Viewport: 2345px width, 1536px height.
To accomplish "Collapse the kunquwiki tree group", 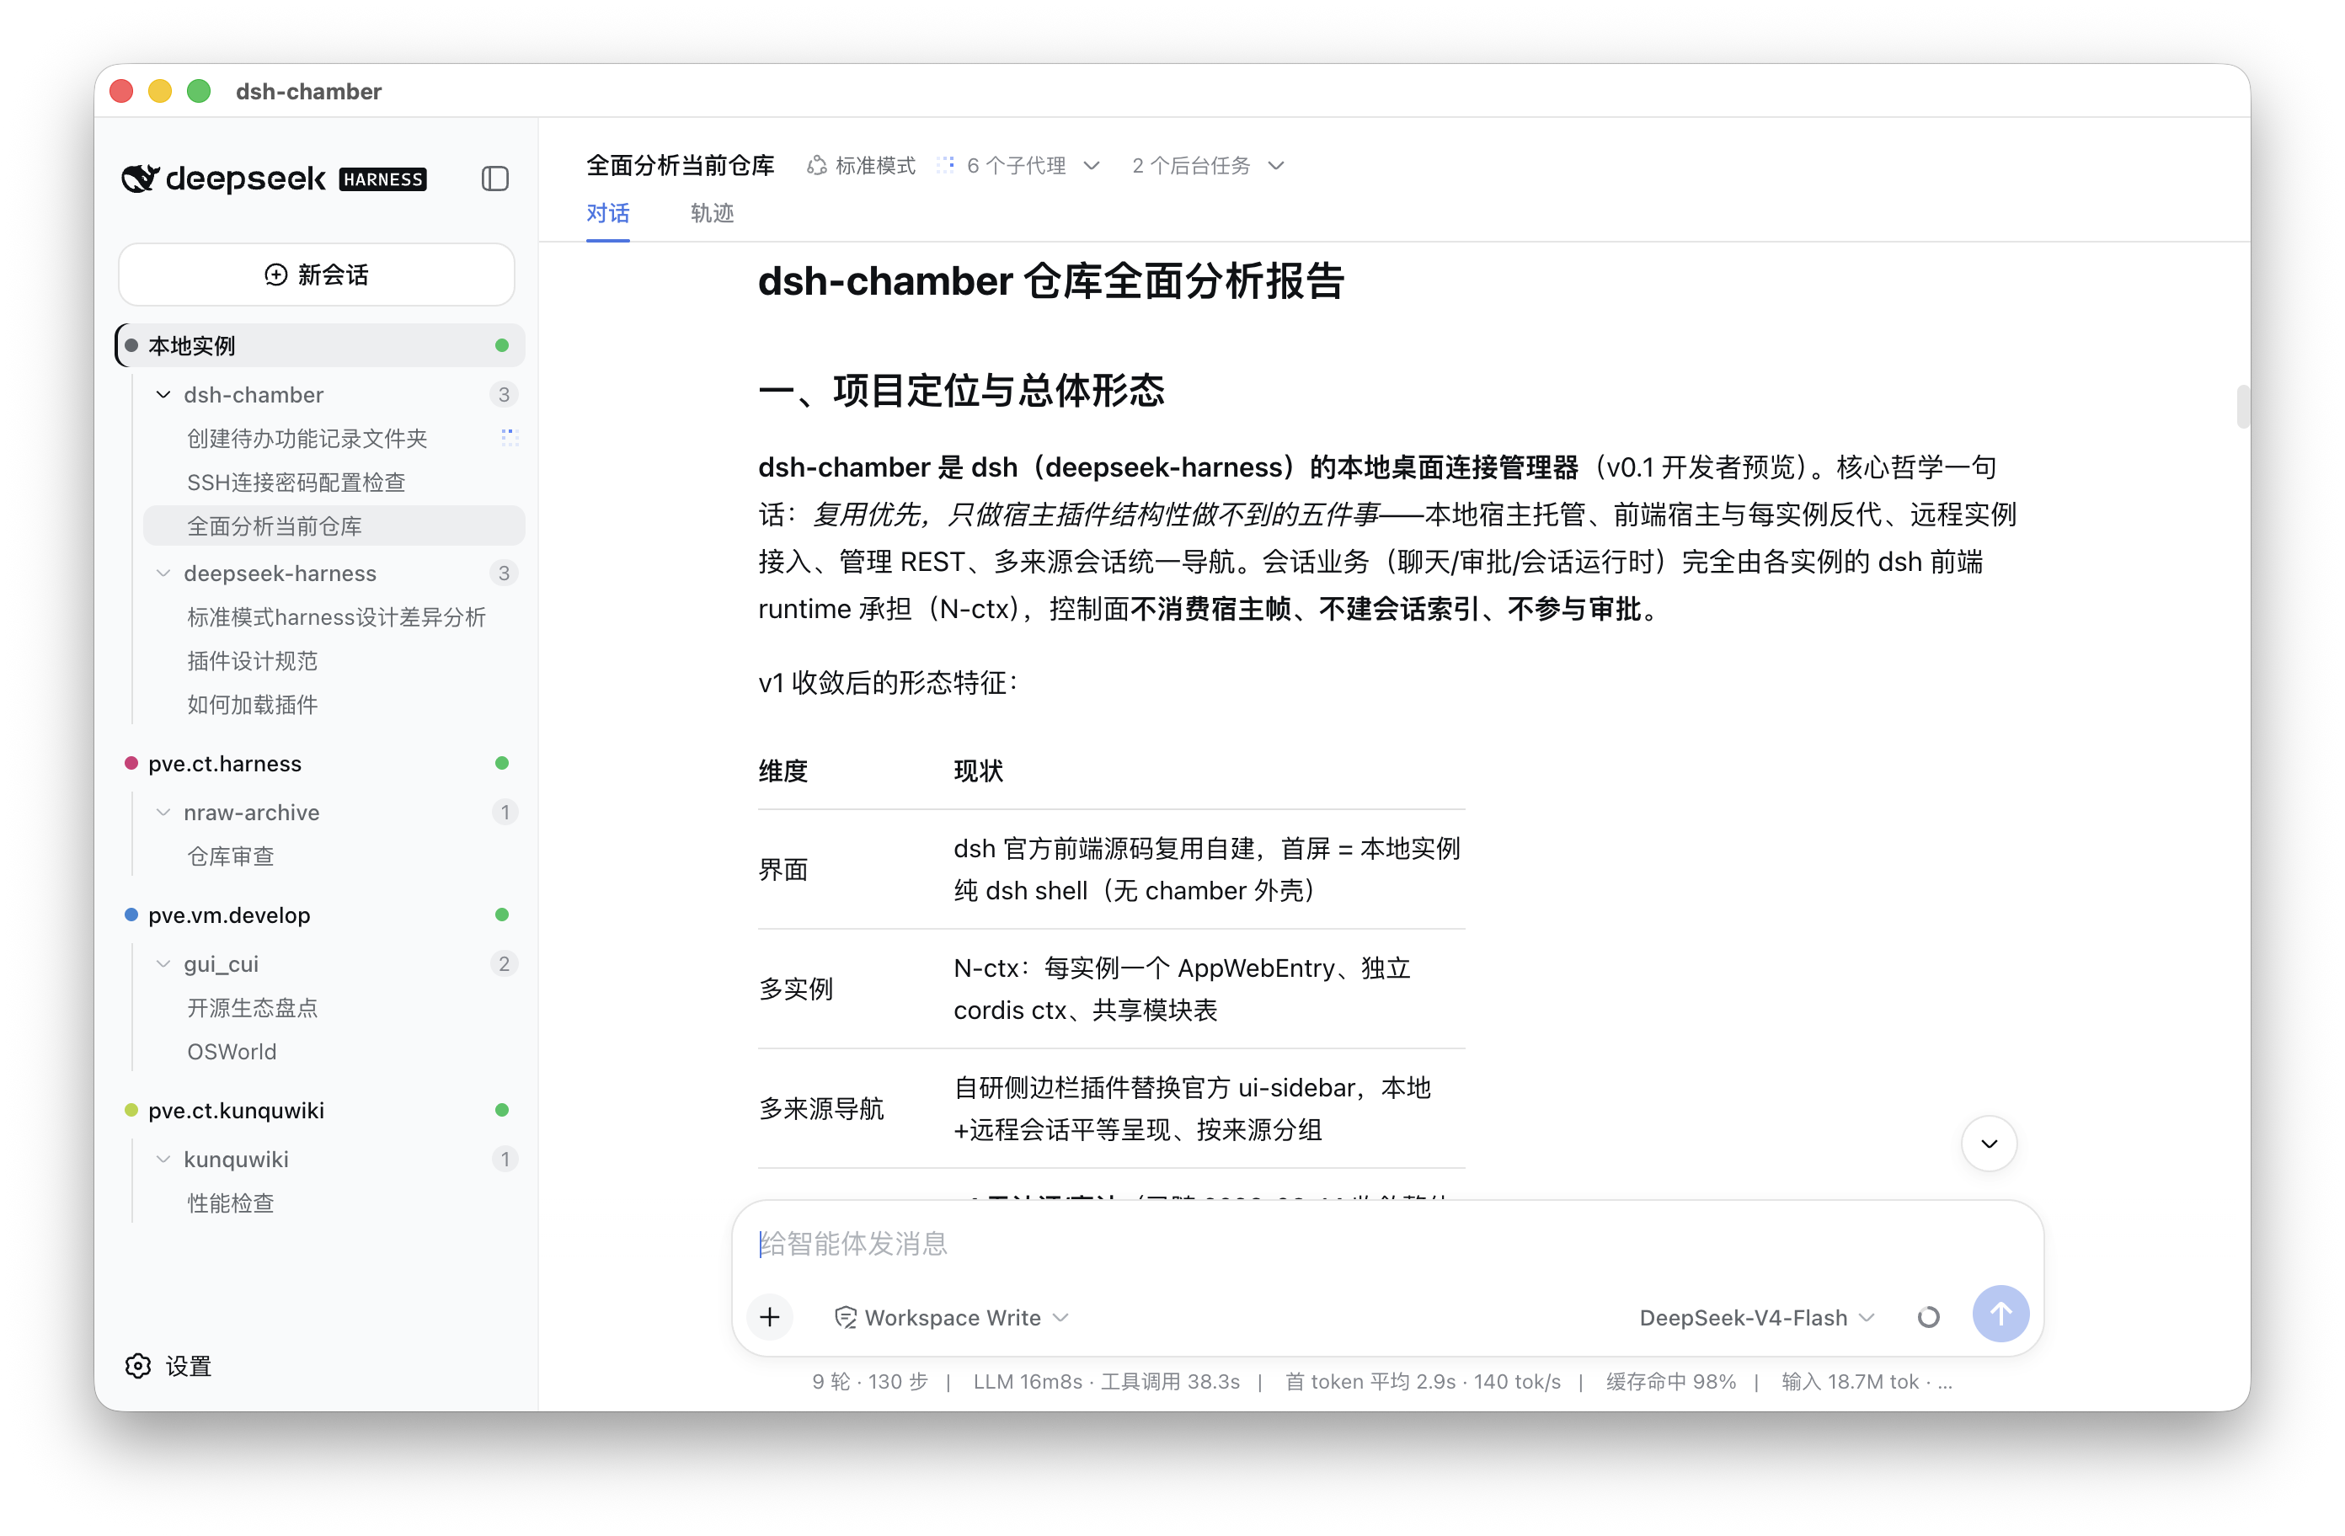I will [x=163, y=1160].
